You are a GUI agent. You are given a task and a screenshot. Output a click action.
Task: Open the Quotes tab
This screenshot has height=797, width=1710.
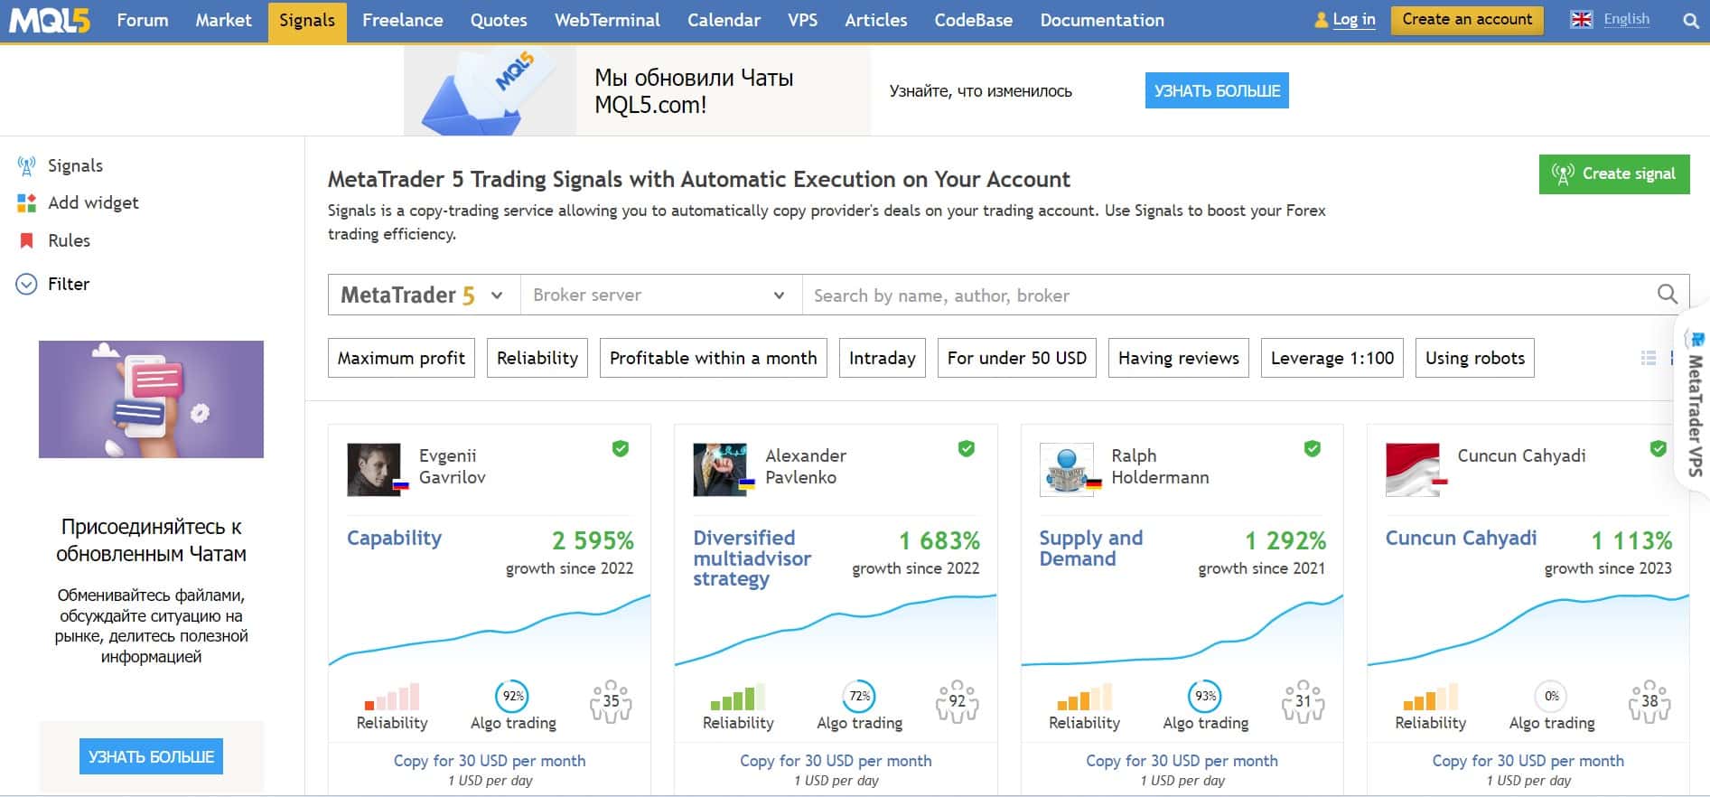pyautogui.click(x=499, y=20)
